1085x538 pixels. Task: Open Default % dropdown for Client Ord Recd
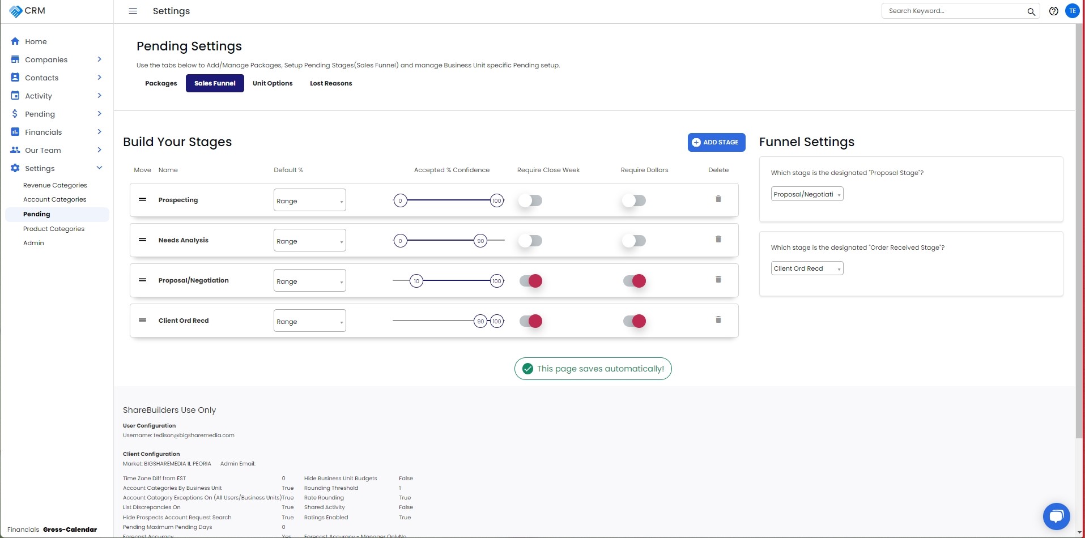(310, 321)
